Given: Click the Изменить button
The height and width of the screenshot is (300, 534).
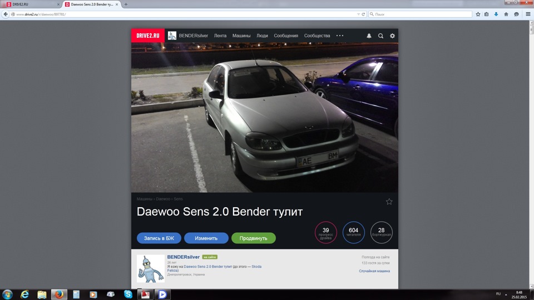Looking at the screenshot, I should (206, 238).
